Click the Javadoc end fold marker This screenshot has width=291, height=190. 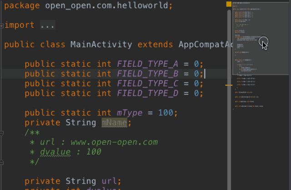pyautogui.click(x=1, y=163)
